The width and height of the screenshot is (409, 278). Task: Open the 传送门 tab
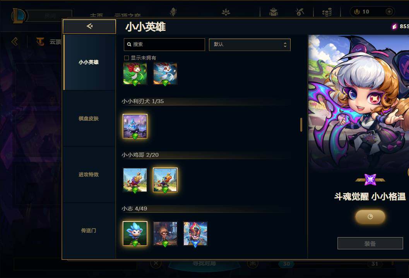89,231
